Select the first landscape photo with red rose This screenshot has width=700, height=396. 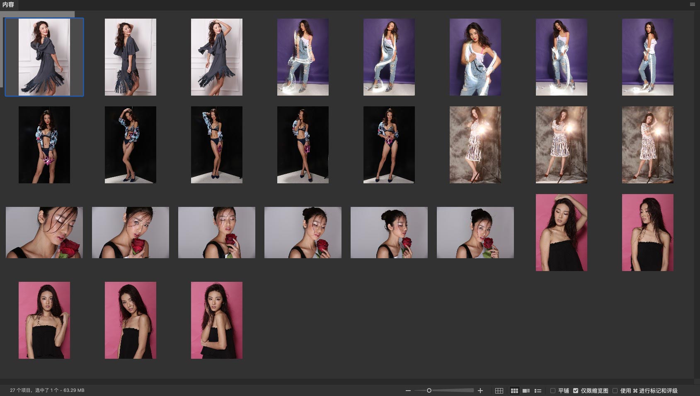pos(44,233)
